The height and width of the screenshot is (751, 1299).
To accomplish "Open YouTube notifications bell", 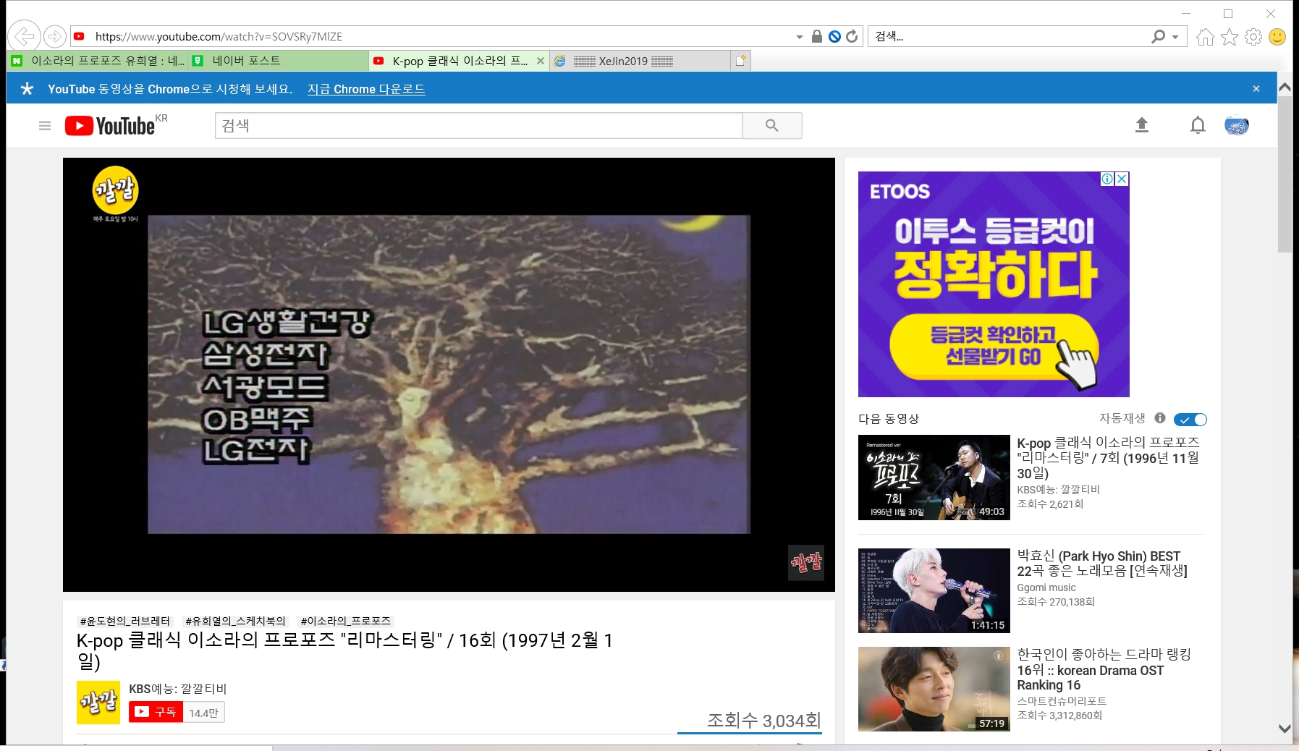I will pyautogui.click(x=1198, y=125).
